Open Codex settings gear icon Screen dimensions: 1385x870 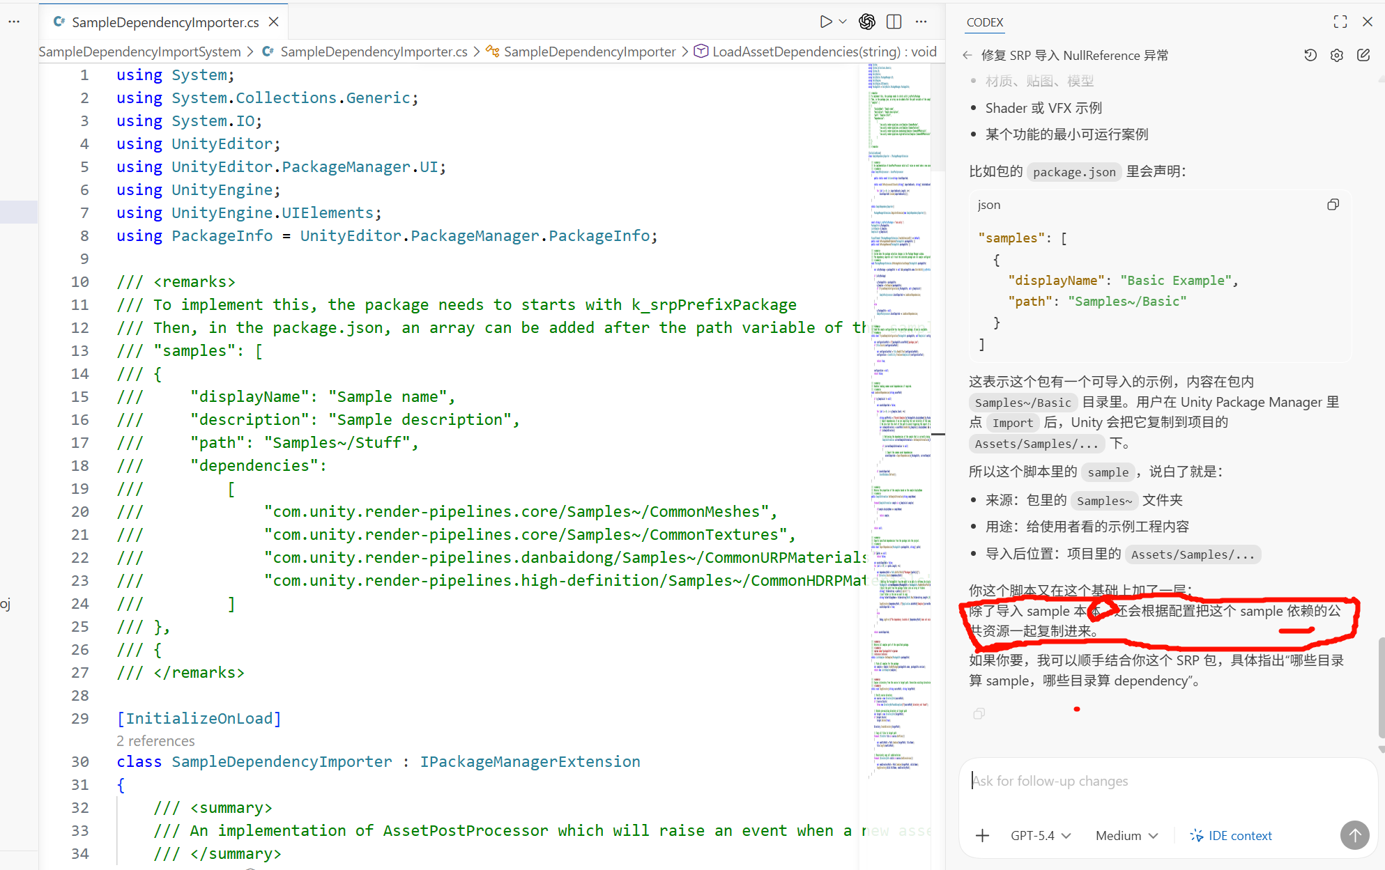(x=1336, y=55)
